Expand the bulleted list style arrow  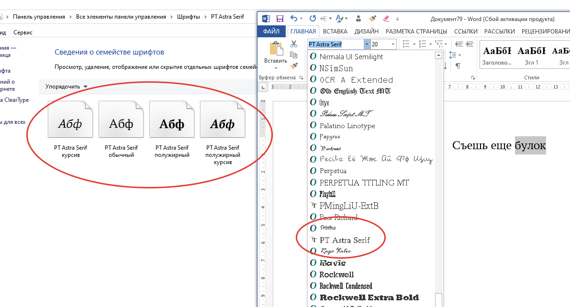point(414,44)
